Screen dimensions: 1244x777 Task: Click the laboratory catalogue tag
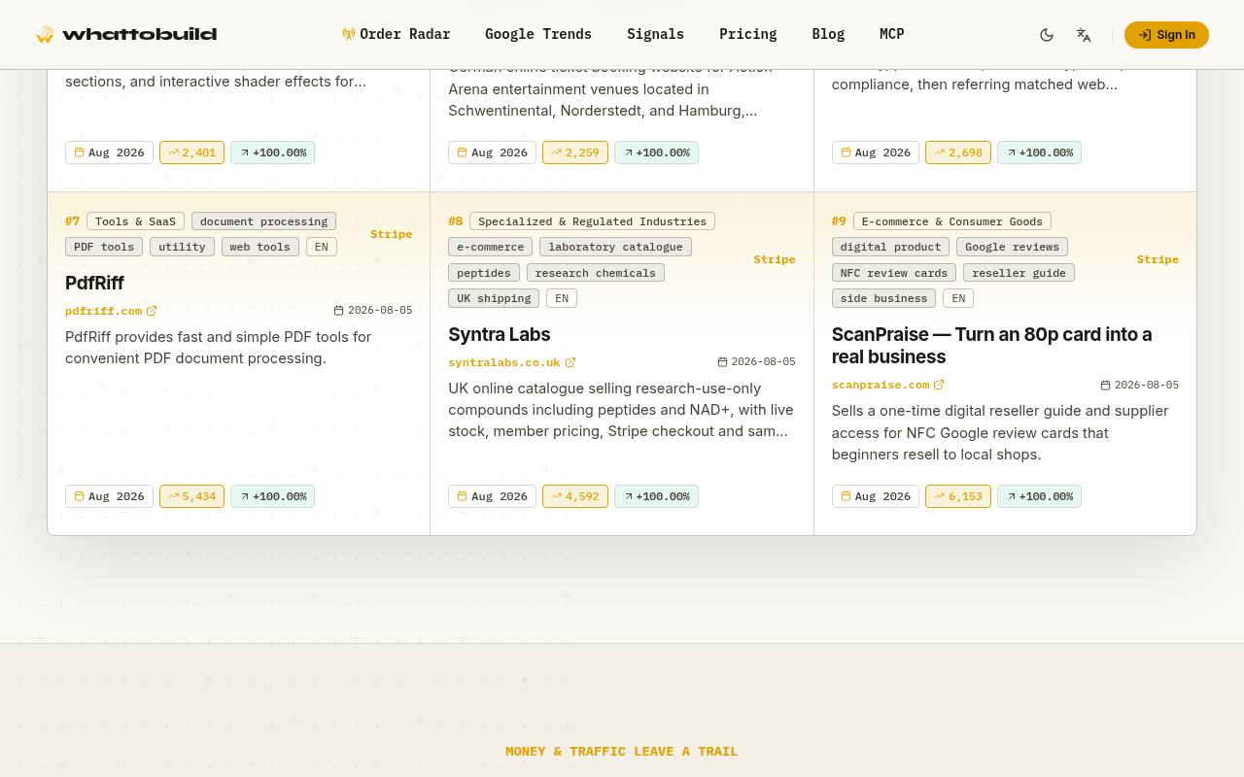[x=615, y=247]
